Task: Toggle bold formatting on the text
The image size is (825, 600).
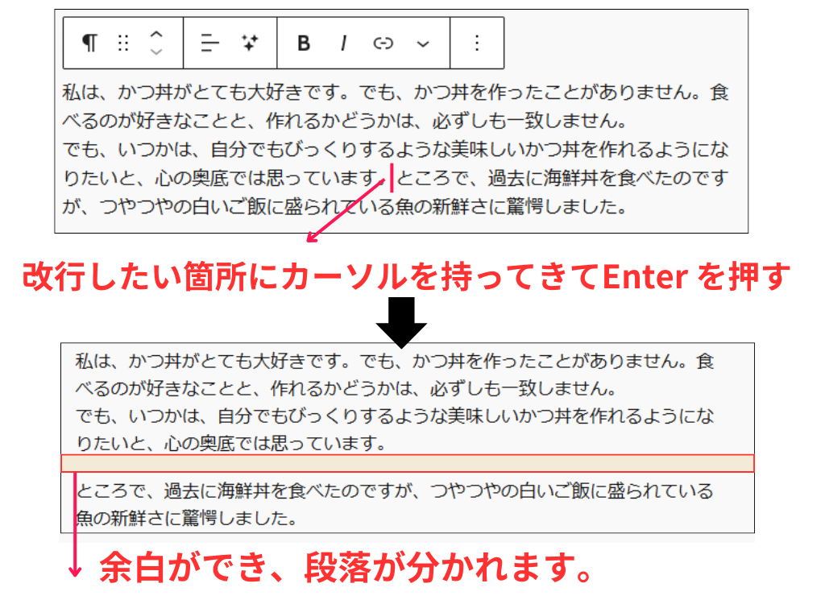Action: click(302, 43)
